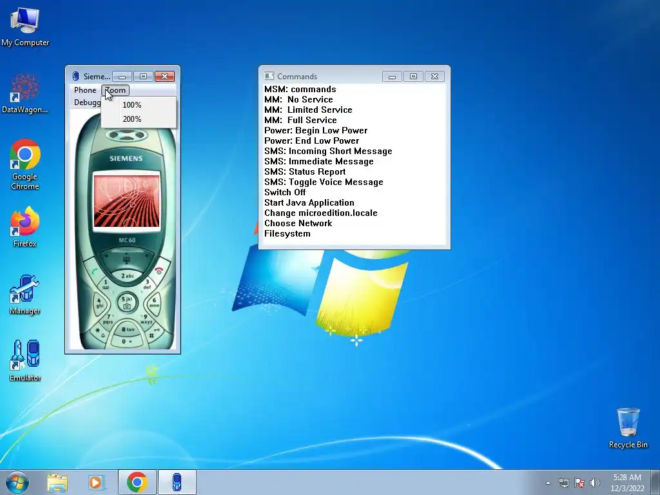
Task: Switch to Siemens emulator taskbar button
Action: (177, 482)
